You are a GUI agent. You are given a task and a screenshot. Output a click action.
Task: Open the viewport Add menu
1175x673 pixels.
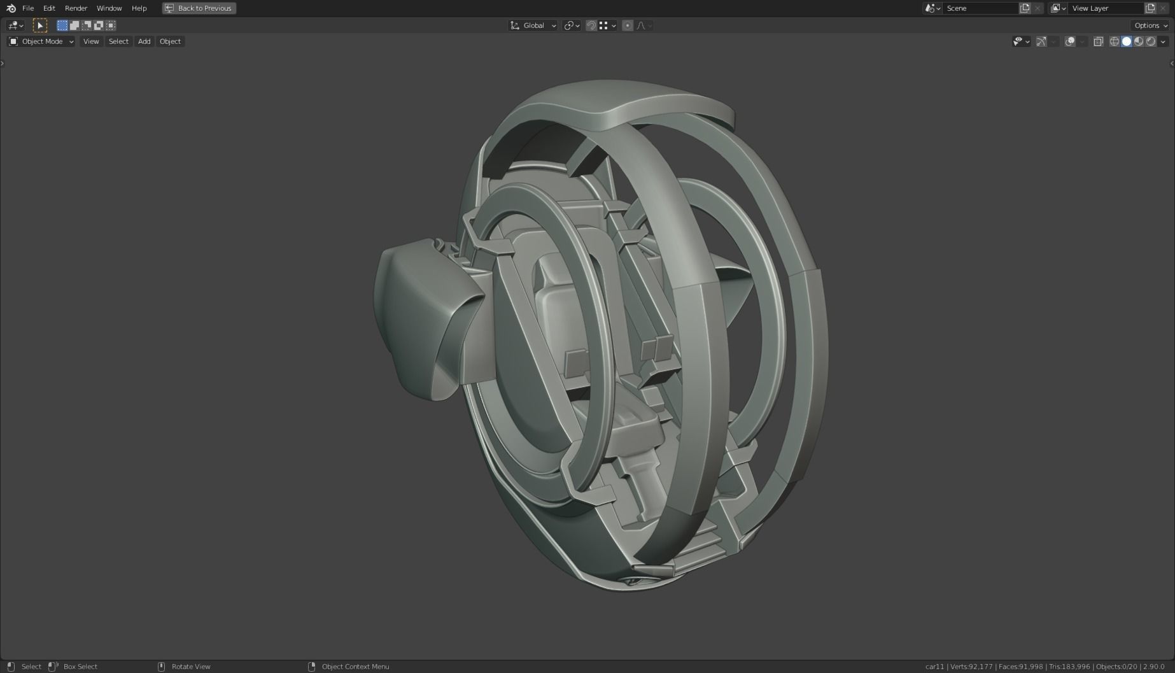pyautogui.click(x=144, y=41)
